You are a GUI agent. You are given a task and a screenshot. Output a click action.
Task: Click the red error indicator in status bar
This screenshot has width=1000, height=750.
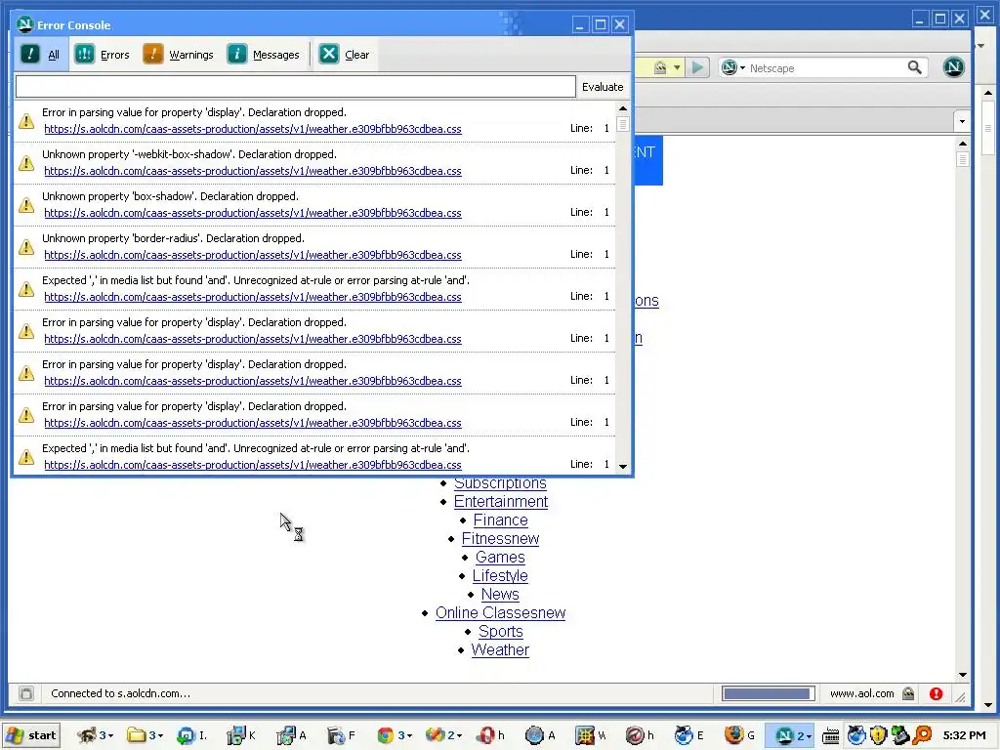click(x=936, y=694)
